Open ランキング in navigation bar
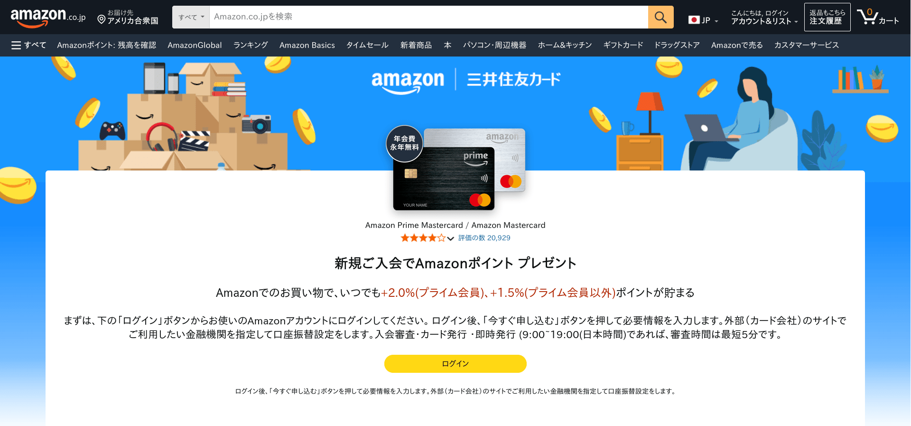Viewport: 911px width, 426px height. tap(251, 45)
